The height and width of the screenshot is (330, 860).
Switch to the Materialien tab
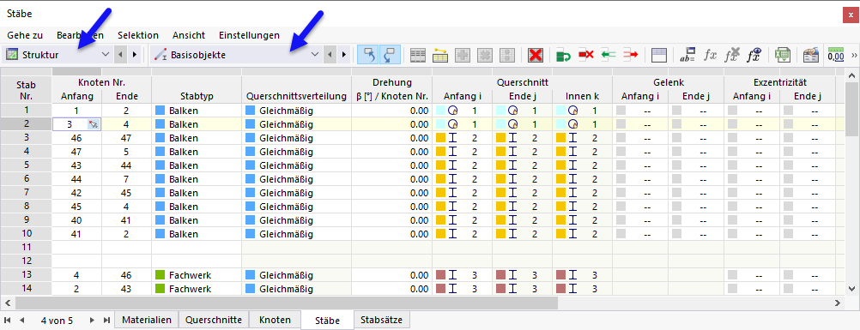pos(147,320)
